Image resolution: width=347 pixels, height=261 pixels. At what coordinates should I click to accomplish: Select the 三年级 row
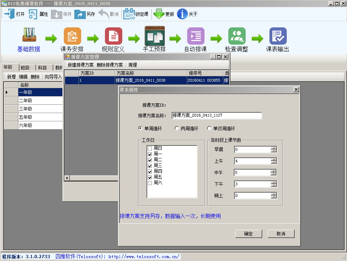[40, 109]
